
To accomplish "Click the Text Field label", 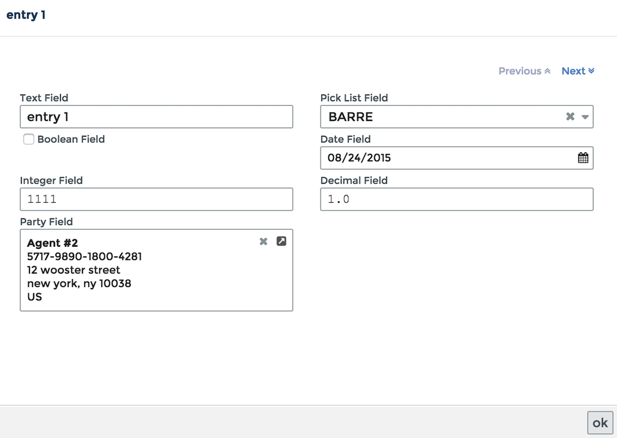I will (x=44, y=98).
